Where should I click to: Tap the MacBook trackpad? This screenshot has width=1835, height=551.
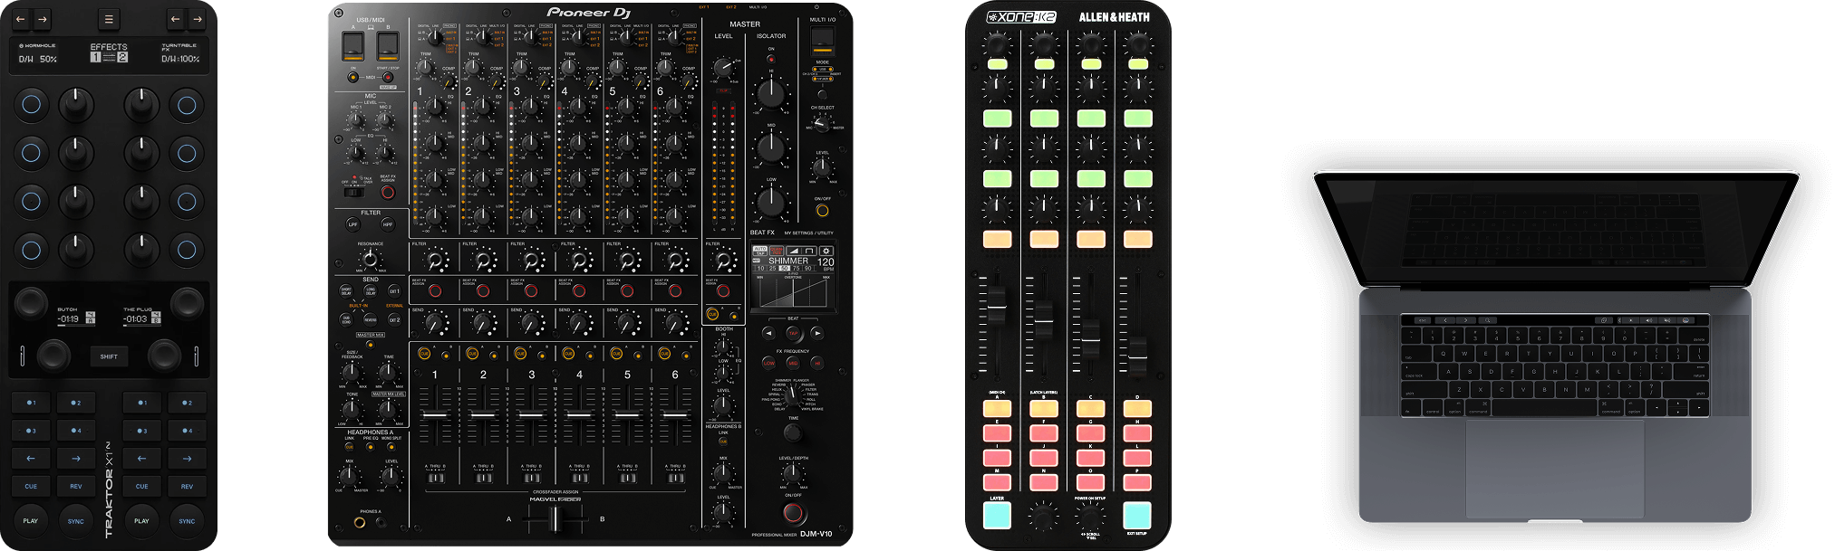click(x=1555, y=468)
